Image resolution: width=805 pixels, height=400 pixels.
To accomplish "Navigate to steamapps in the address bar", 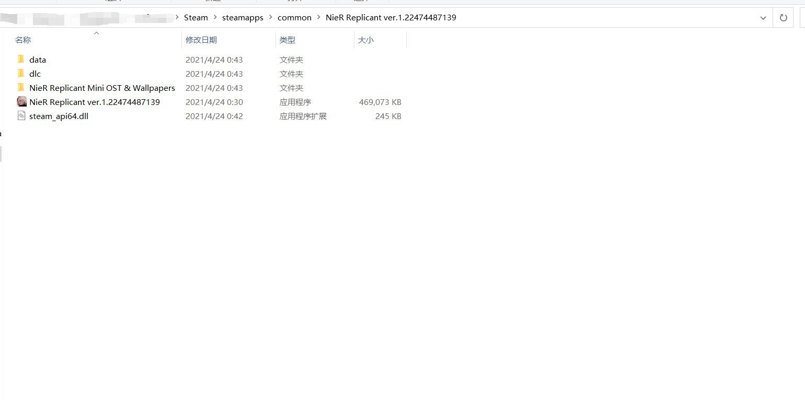I will click(x=243, y=18).
